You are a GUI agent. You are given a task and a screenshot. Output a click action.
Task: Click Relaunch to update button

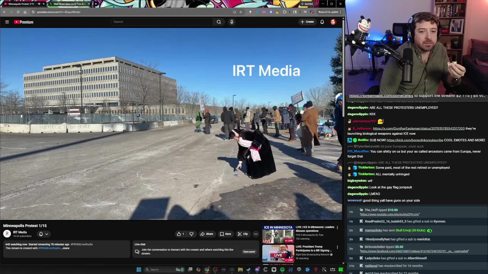point(329,12)
